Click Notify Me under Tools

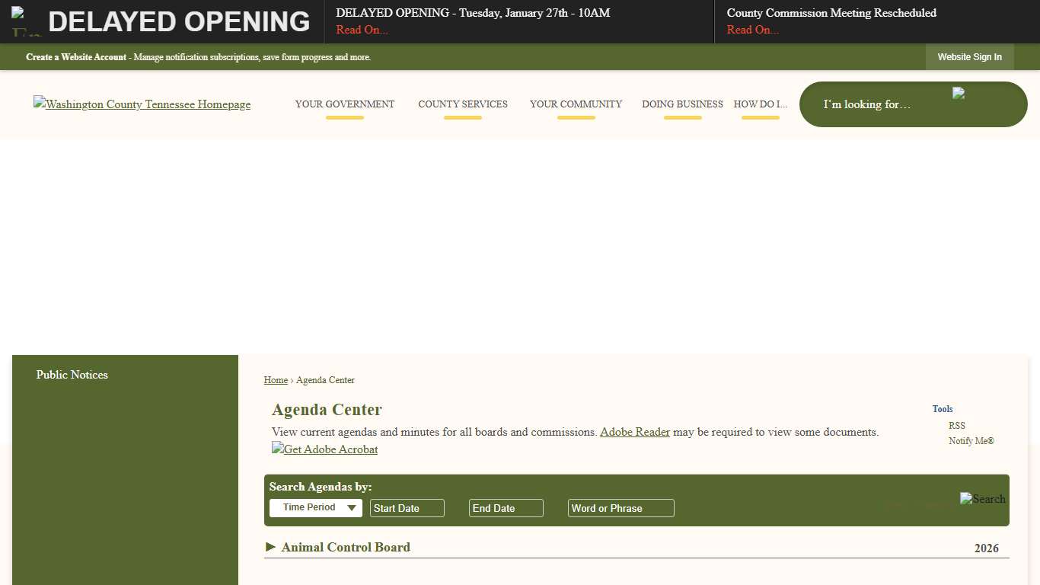(x=971, y=440)
